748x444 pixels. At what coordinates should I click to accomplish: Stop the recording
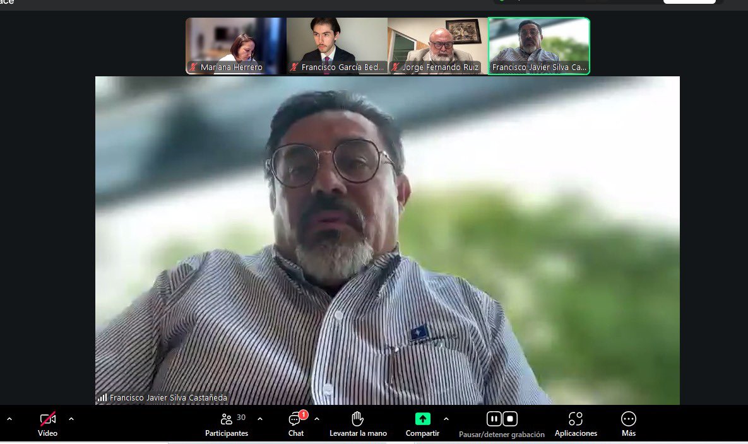point(510,419)
